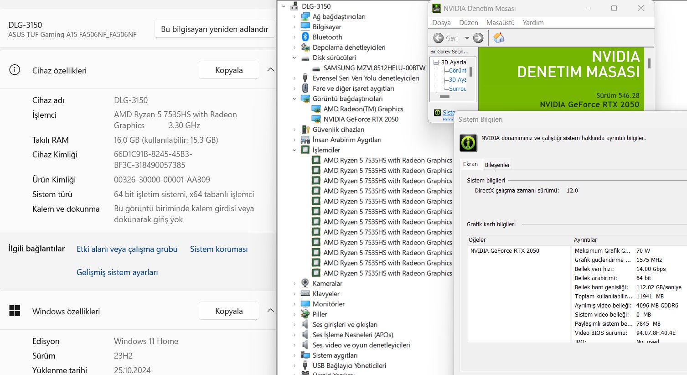
Task: Click Kopyala button for Cihaz özellikleri
Action: 229,70
